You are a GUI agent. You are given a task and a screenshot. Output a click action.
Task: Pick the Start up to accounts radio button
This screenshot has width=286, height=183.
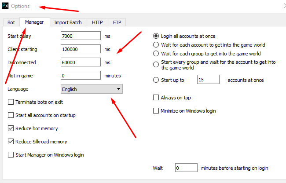156,80
